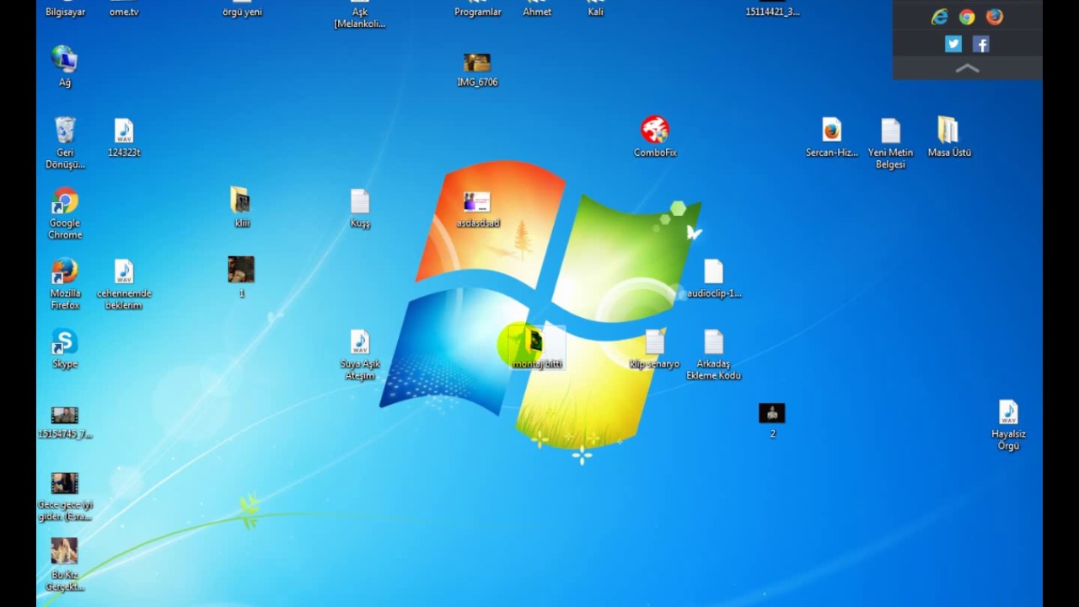The image size is (1079, 607).
Task: Click the ome.tv desktop label
Action: 124,12
